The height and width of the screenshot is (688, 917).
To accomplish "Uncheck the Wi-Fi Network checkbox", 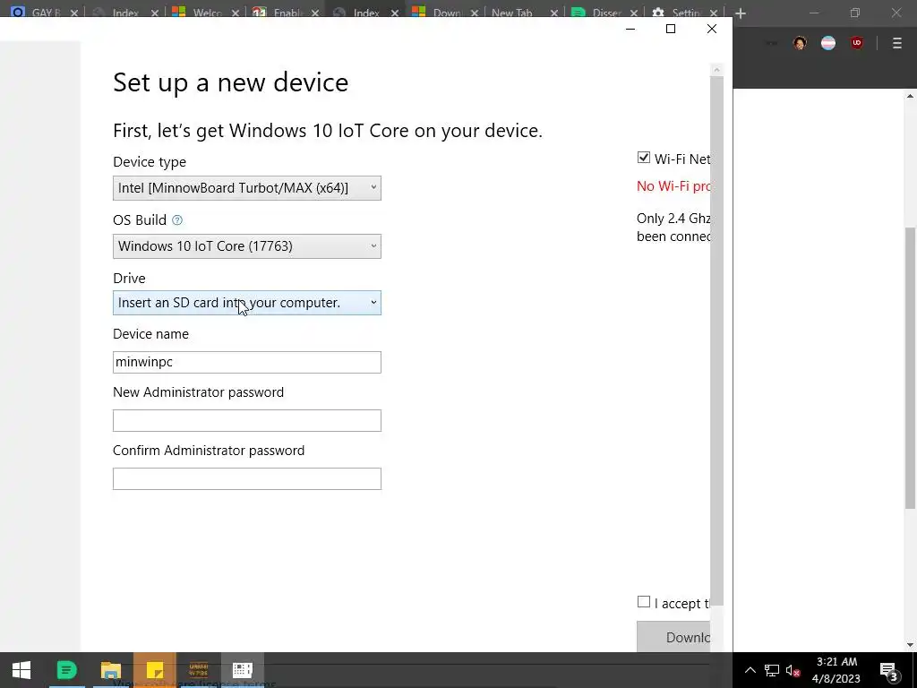I will [x=643, y=158].
